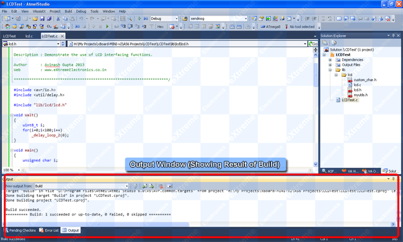Screen dimensions: 403x242
Task: Collapse the LCDTest project node
Action: tap(324, 54)
